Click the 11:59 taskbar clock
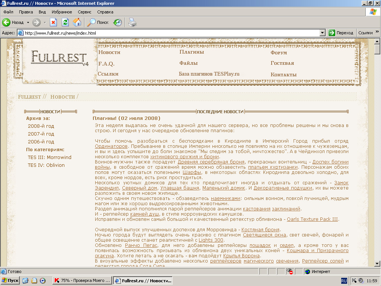Viewport: 381px width, 286px height. (372, 281)
